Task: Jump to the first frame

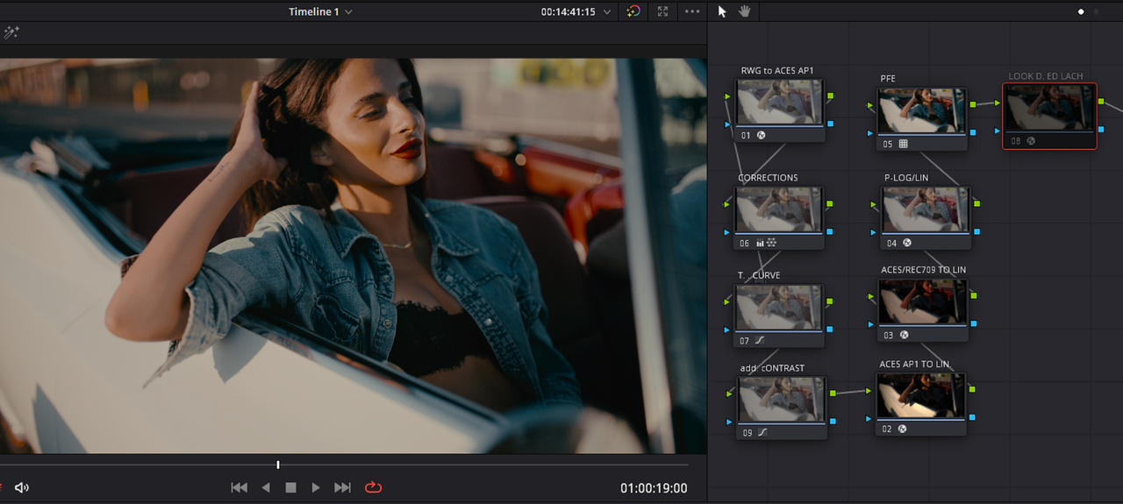Action: pos(239,487)
